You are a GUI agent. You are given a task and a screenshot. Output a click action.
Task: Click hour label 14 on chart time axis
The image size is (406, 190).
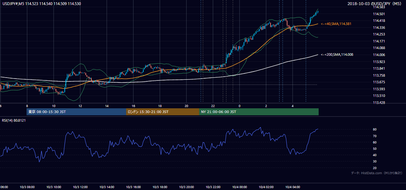tap(107, 106)
